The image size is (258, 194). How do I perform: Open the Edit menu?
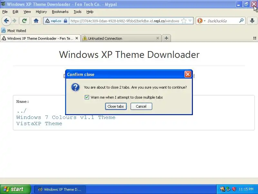(x=15, y=12)
